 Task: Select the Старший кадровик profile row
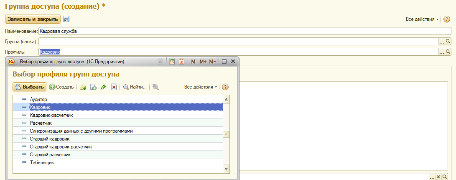pos(118,139)
